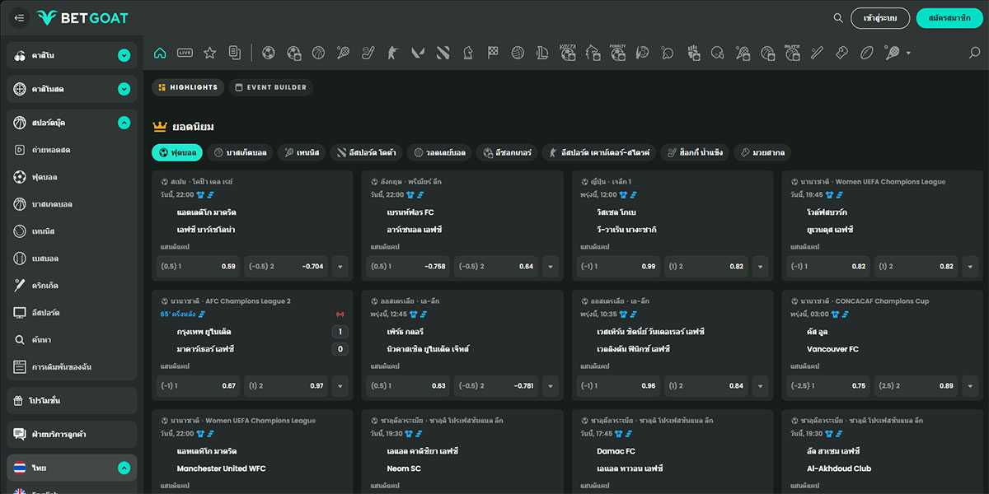The image size is (989, 494).
Task: Expand the คาสิโนสด sidebar section
Action: [x=124, y=89]
